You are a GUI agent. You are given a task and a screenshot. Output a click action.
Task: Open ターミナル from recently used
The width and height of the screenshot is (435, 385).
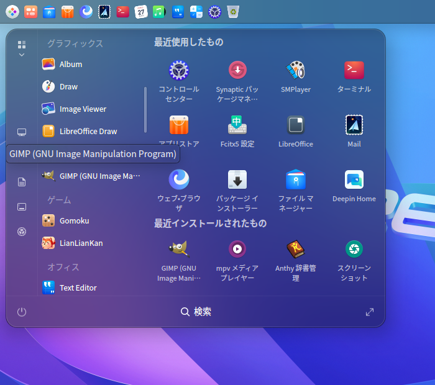(354, 76)
